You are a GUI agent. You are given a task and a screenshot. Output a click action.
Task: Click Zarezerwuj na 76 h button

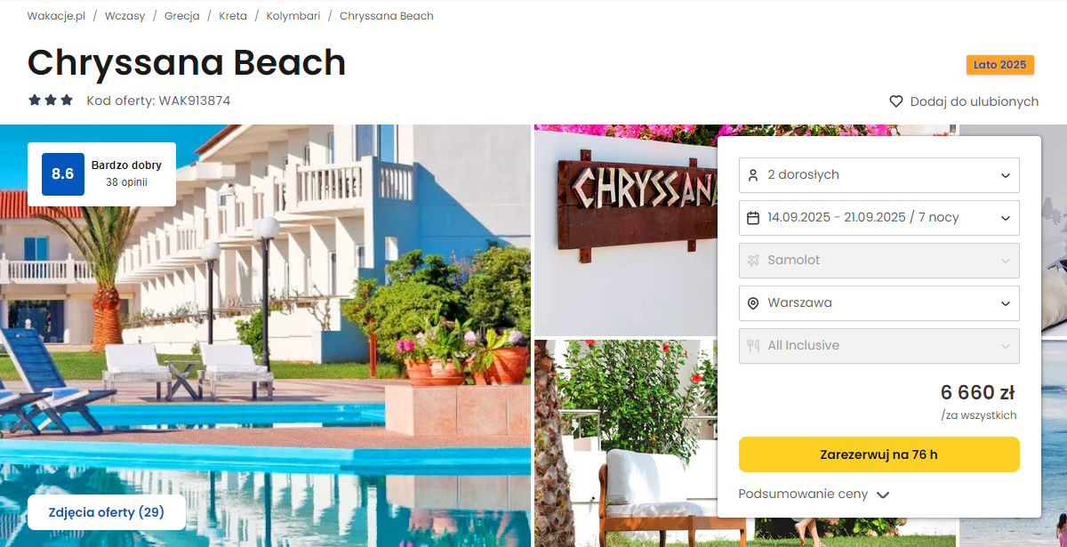click(879, 454)
